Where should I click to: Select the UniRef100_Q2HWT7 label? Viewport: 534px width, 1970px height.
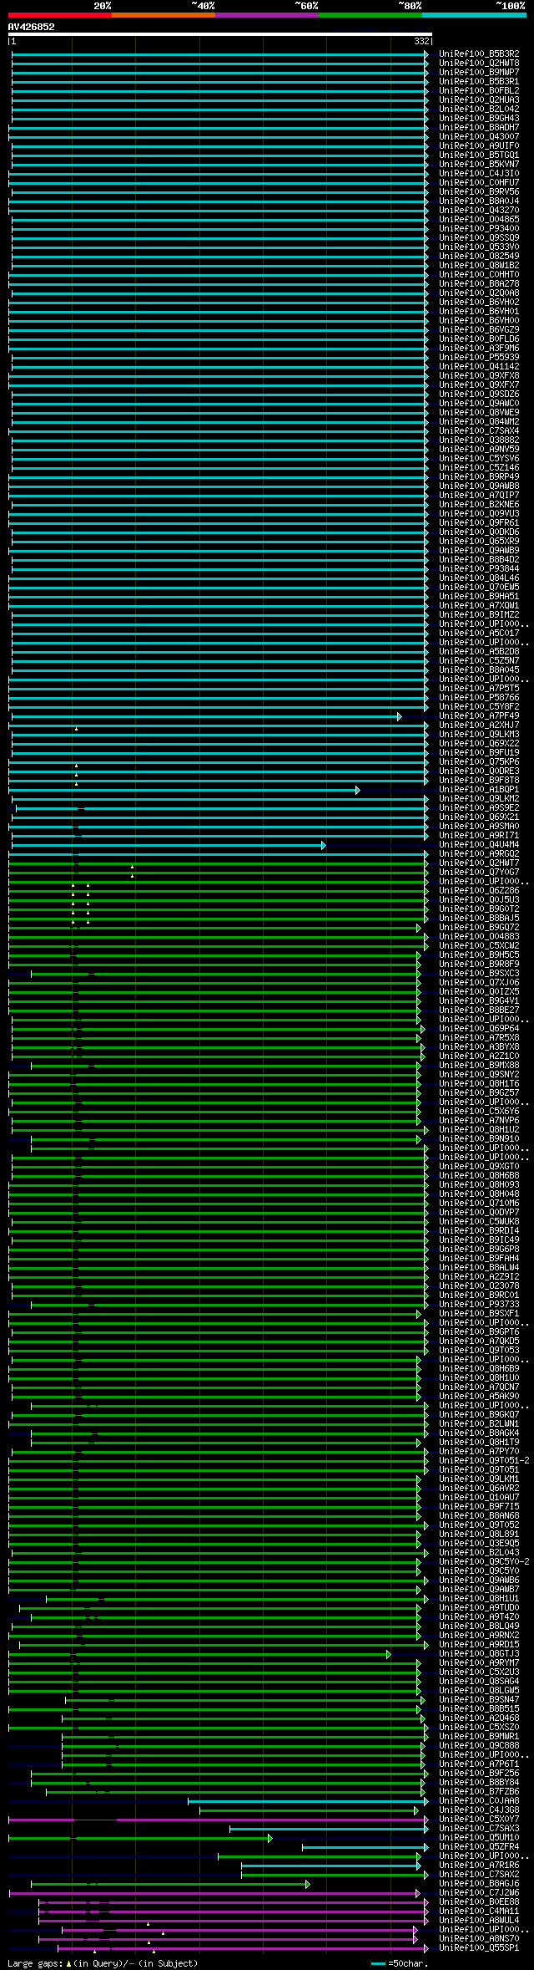pos(479,863)
